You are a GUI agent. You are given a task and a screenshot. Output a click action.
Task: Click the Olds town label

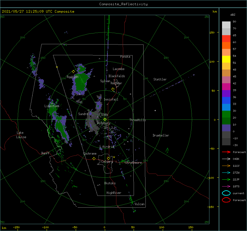tap(105, 115)
